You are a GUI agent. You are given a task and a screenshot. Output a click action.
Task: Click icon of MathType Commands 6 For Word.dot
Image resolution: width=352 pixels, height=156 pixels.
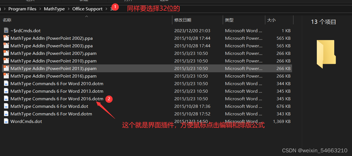click(x=6, y=106)
